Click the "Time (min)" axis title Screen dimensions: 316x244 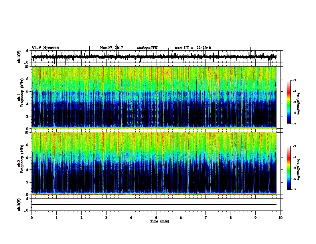[160, 221]
